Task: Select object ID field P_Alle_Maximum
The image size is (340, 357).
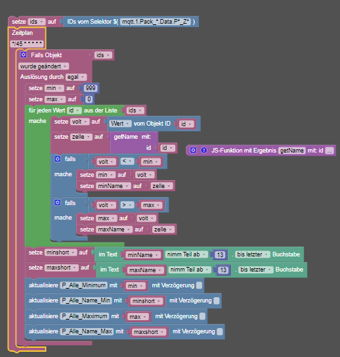Action: pyautogui.click(x=84, y=316)
